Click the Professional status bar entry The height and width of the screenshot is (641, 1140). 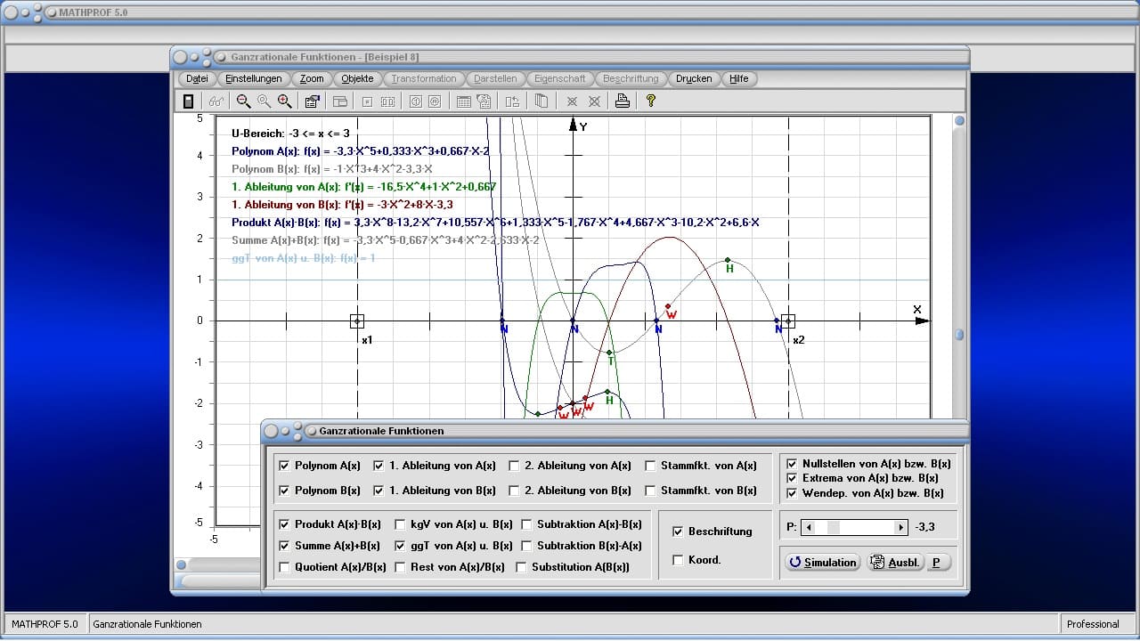point(1093,624)
